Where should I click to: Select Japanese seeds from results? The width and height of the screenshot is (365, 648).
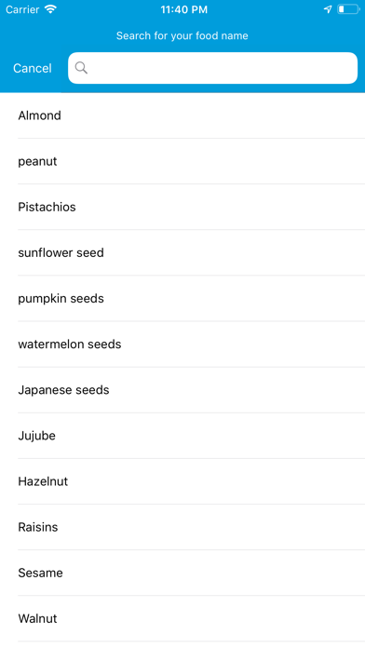[x=182, y=390]
